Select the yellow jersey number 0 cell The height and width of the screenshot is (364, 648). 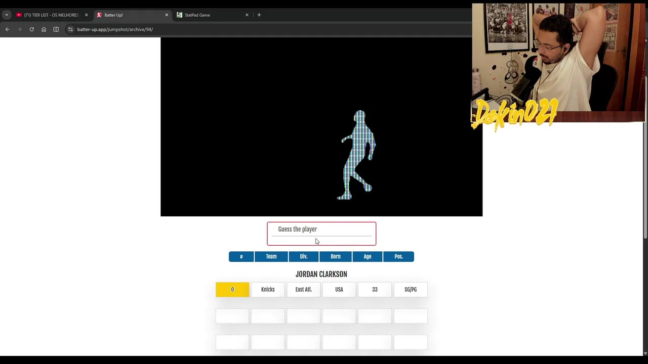click(x=232, y=290)
